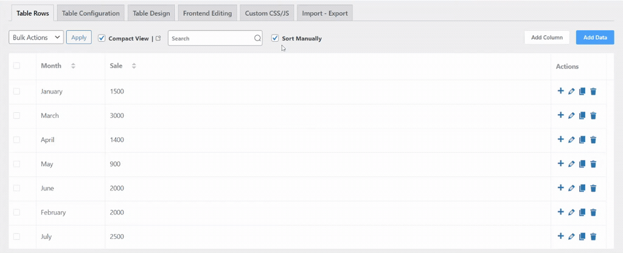Click the blue Add Data button
The image size is (623, 253).
595,38
